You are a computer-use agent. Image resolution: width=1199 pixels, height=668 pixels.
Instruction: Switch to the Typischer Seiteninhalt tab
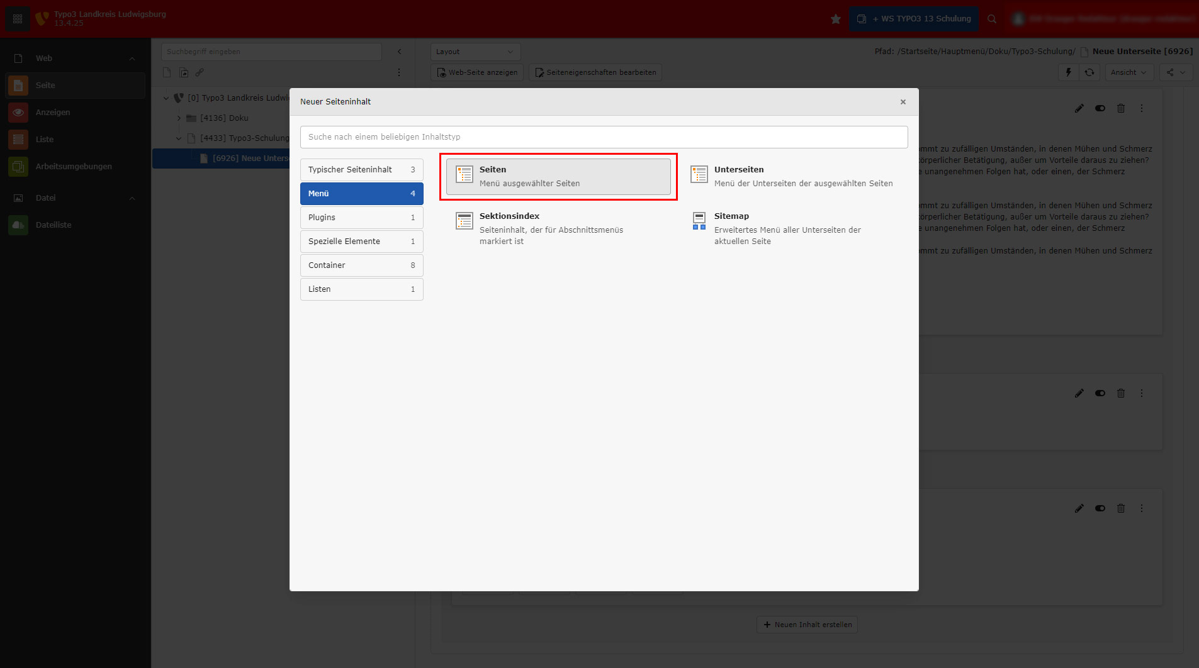[x=361, y=170]
